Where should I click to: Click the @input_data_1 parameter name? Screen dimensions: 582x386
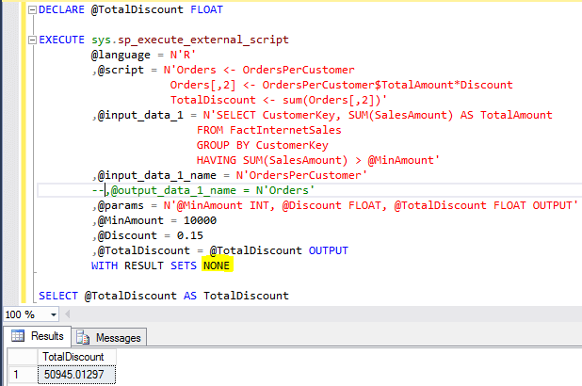click(140, 115)
